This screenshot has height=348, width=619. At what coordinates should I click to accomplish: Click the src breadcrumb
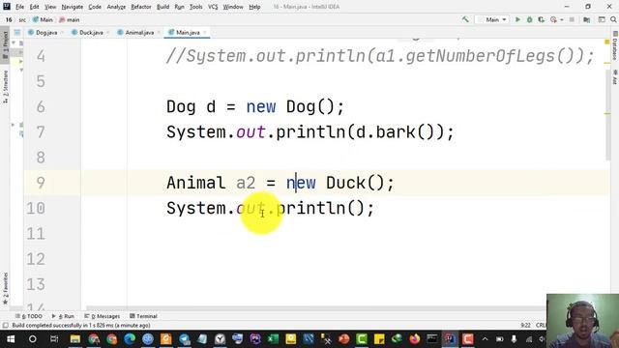22,19
